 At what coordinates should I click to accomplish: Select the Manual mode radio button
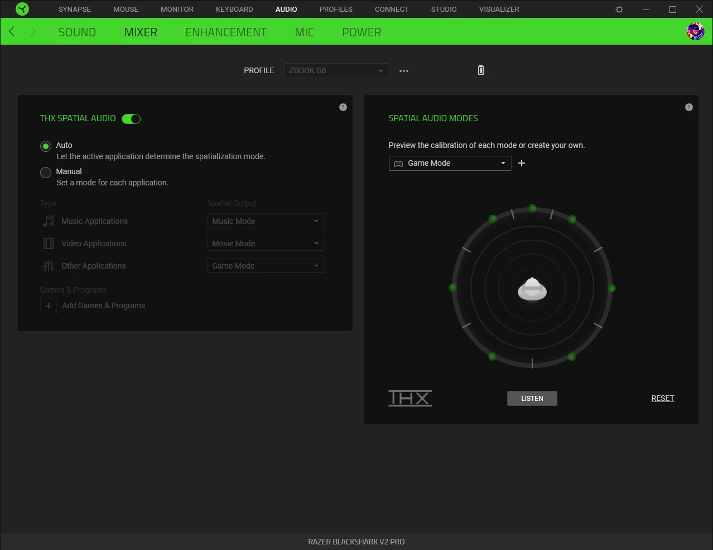46,173
